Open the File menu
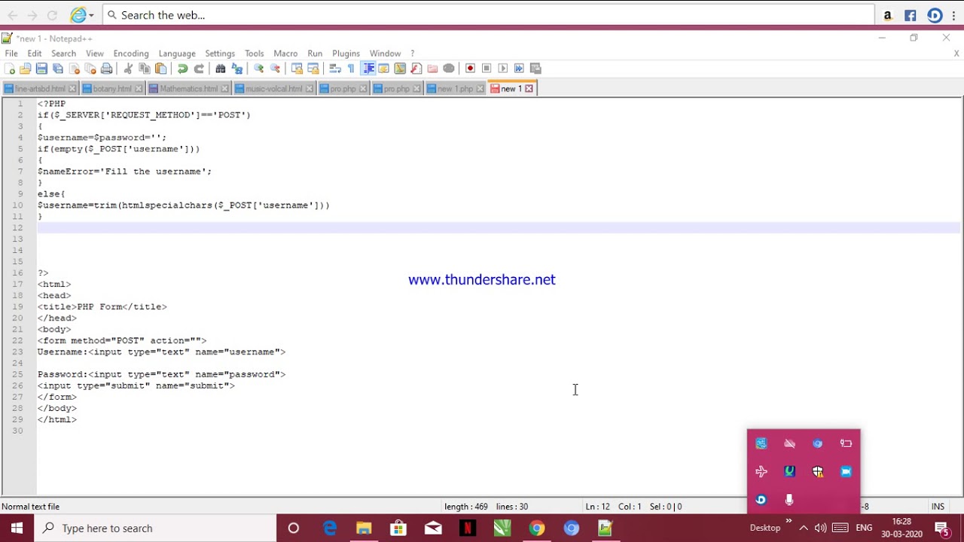964x542 pixels. coord(11,53)
